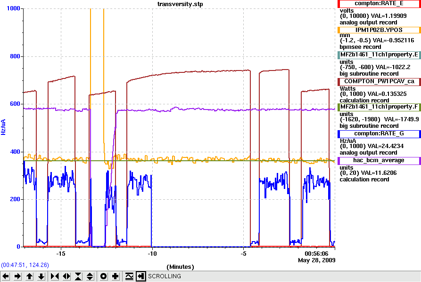Click the horizontal icon with outward-pointing triangles

[66, 276]
